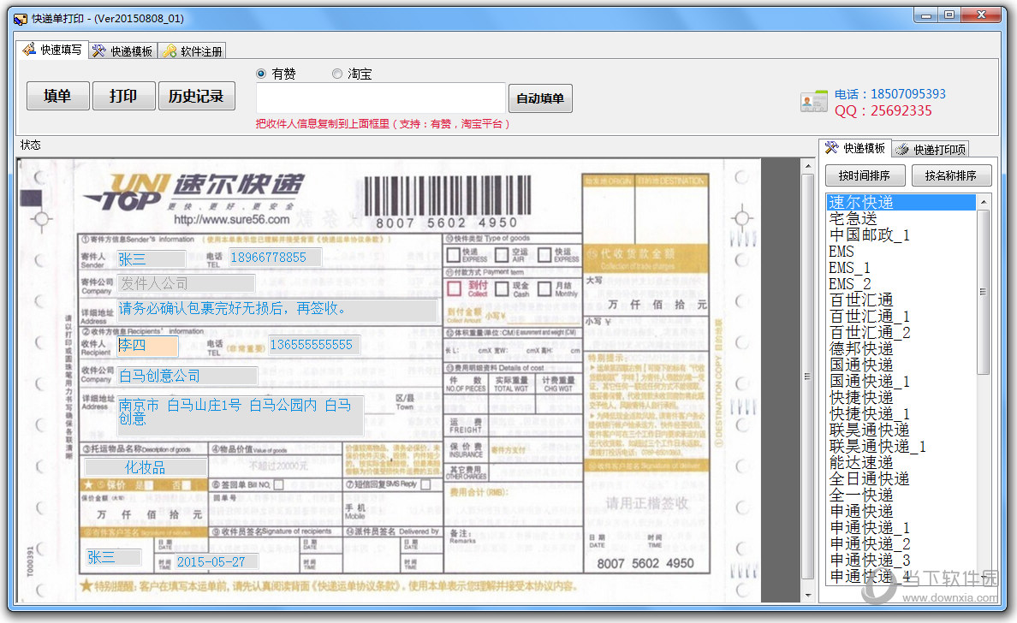Select the 联昊通快递 template
This screenshot has height=623, width=1017.
point(901,430)
